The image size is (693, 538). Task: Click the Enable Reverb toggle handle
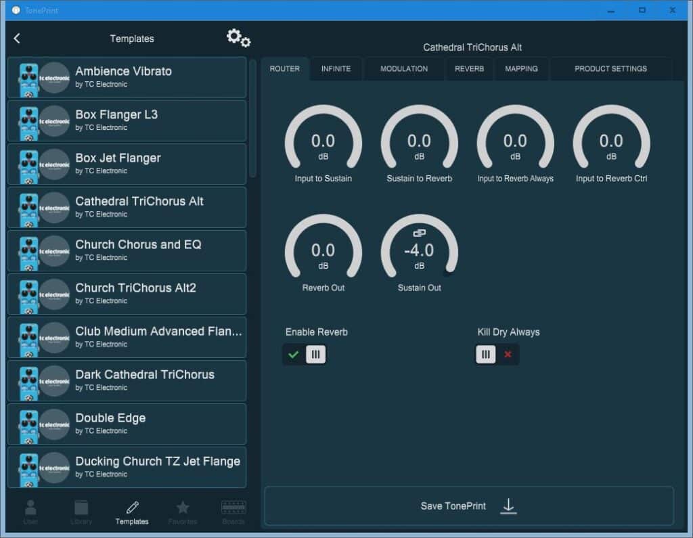[315, 355]
